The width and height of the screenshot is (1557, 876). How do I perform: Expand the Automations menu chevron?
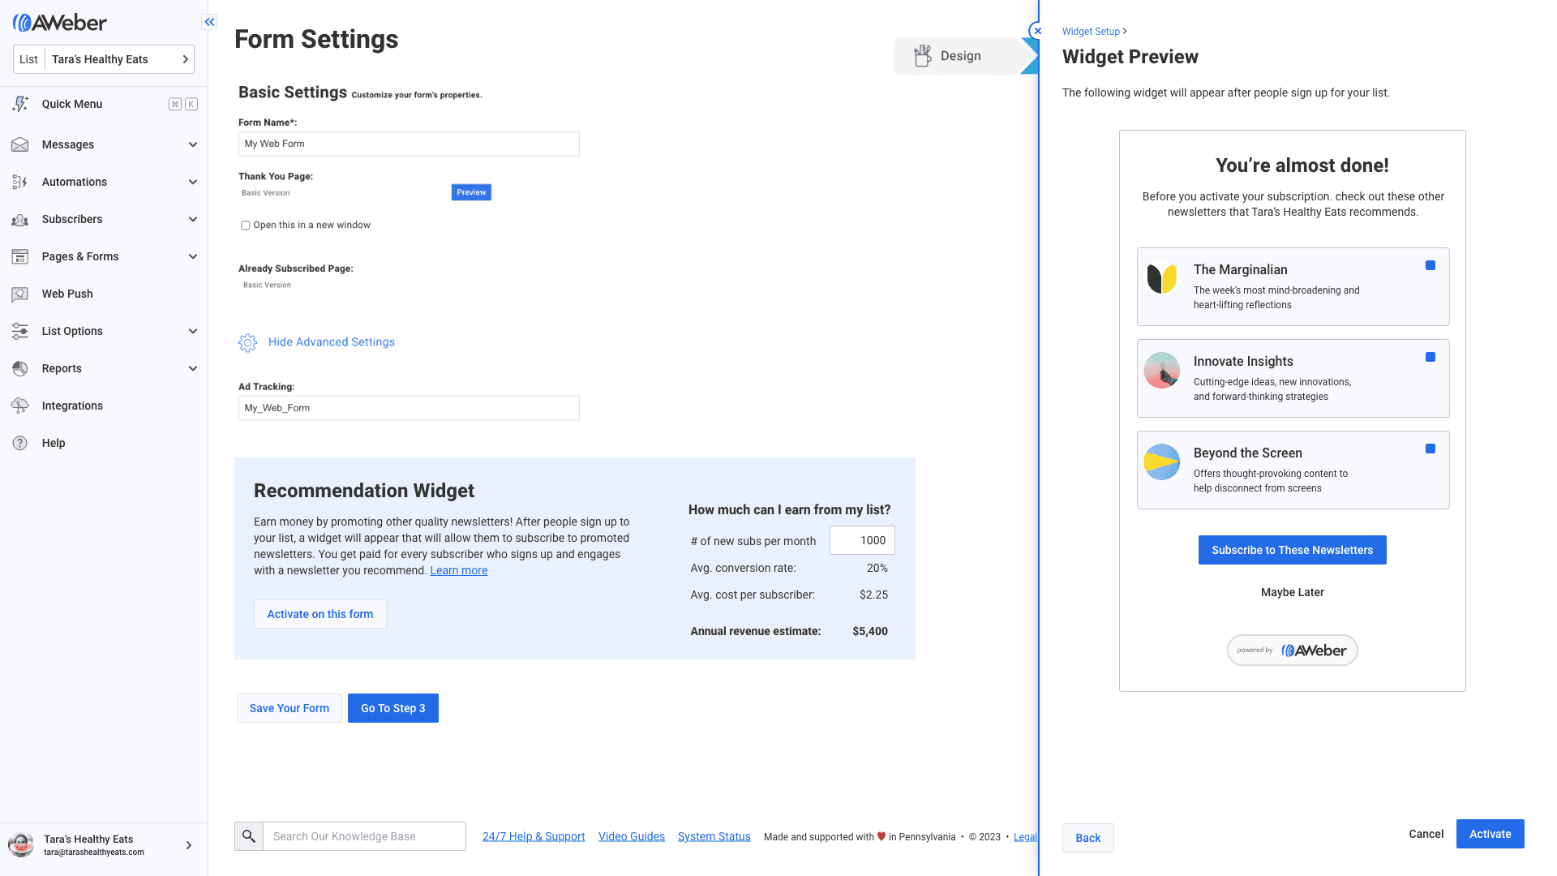pos(193,182)
